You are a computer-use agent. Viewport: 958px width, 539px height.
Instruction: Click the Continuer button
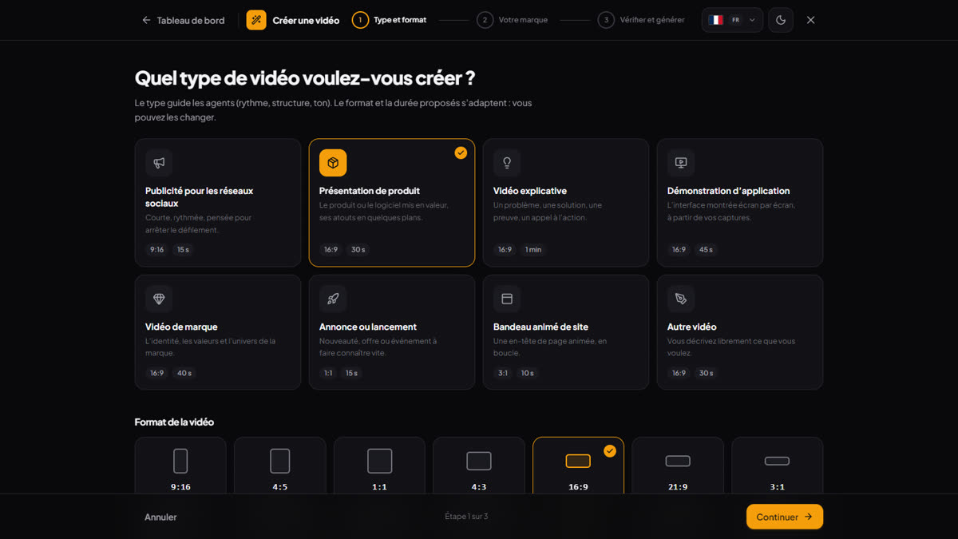coord(785,517)
